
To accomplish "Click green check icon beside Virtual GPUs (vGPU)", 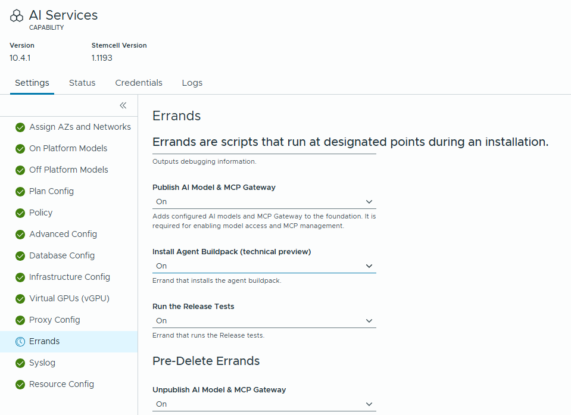I will pos(20,299).
